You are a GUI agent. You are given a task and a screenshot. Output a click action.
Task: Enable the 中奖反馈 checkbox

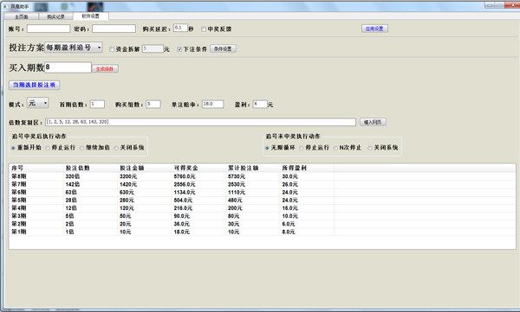pyautogui.click(x=204, y=29)
